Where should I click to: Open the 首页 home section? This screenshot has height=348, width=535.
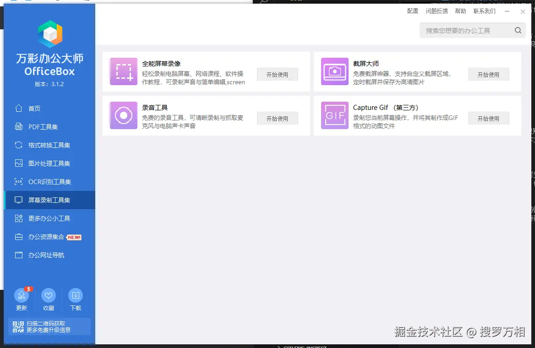(x=49, y=108)
